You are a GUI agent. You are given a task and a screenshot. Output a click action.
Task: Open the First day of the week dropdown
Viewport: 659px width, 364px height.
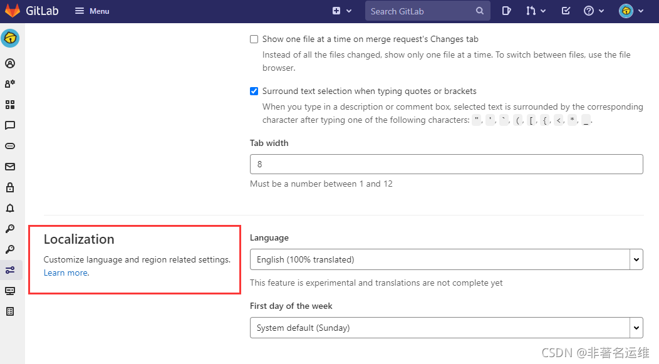click(x=447, y=328)
